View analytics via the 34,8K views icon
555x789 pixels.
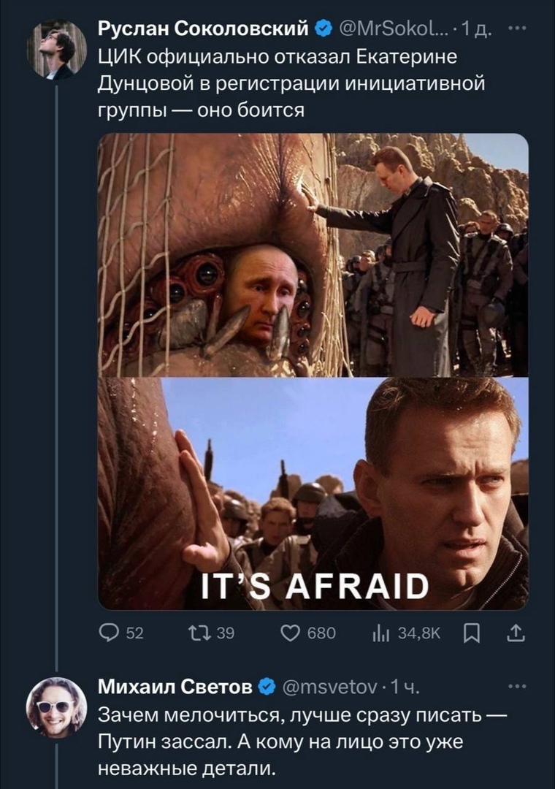380,633
